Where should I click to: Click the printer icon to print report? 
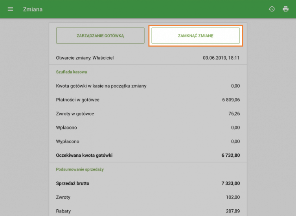coord(286,9)
